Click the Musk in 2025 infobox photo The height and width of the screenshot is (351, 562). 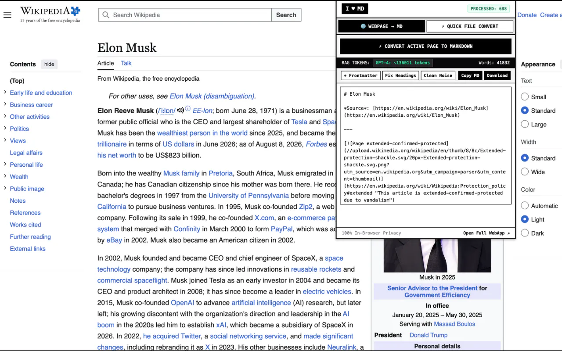click(437, 255)
